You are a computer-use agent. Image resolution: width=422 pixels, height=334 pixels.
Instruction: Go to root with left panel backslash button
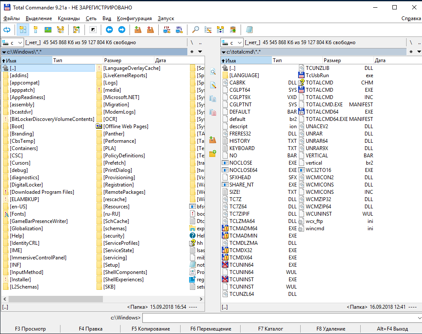tap(192, 42)
